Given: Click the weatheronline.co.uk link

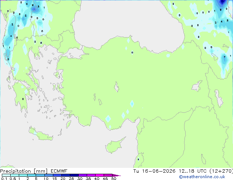Looking at the screenshot, I should coord(202,177).
